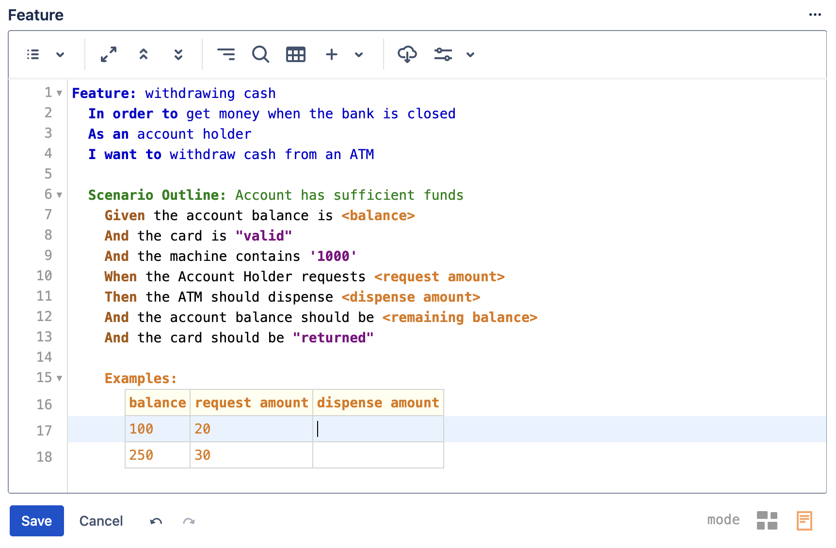Click the 'In order to' keyword
This screenshot has height=548, width=836.
click(x=133, y=113)
